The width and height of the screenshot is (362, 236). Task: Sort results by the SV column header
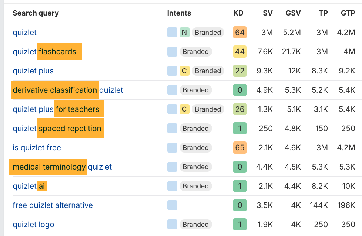tap(267, 13)
